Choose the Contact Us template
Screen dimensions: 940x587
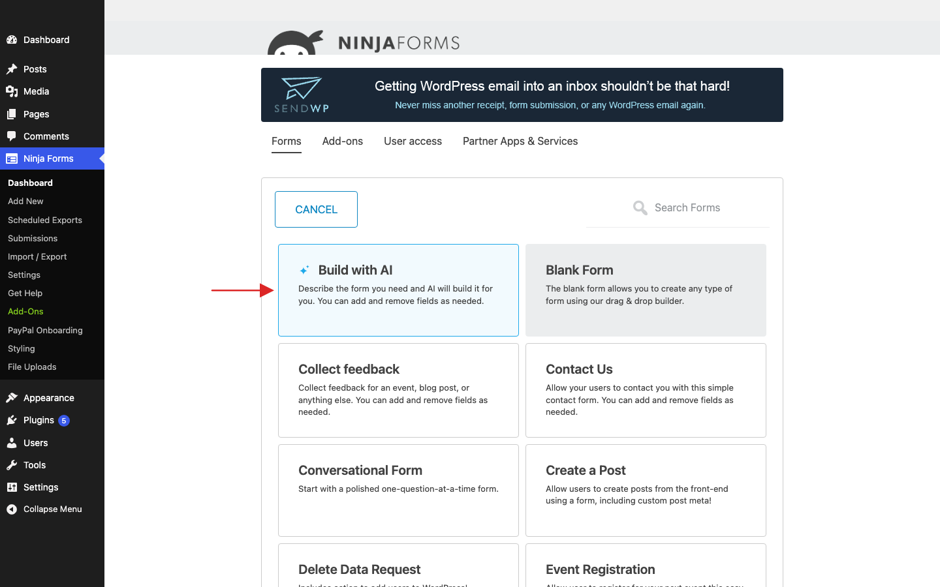click(x=646, y=390)
